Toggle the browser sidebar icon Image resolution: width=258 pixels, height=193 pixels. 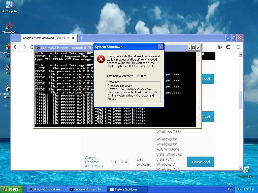coord(228,47)
